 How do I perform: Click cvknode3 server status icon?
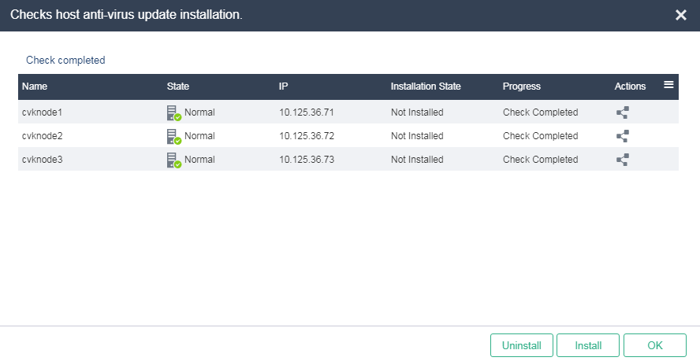coord(174,160)
